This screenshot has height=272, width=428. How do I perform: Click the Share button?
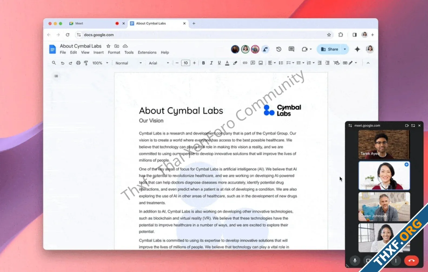[329, 49]
